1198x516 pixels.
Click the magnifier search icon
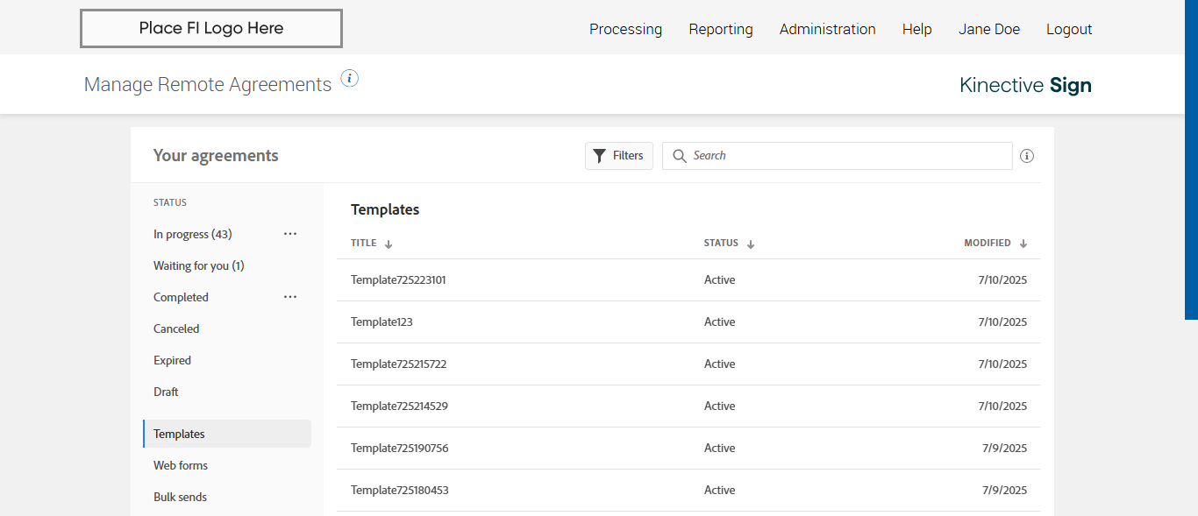679,156
